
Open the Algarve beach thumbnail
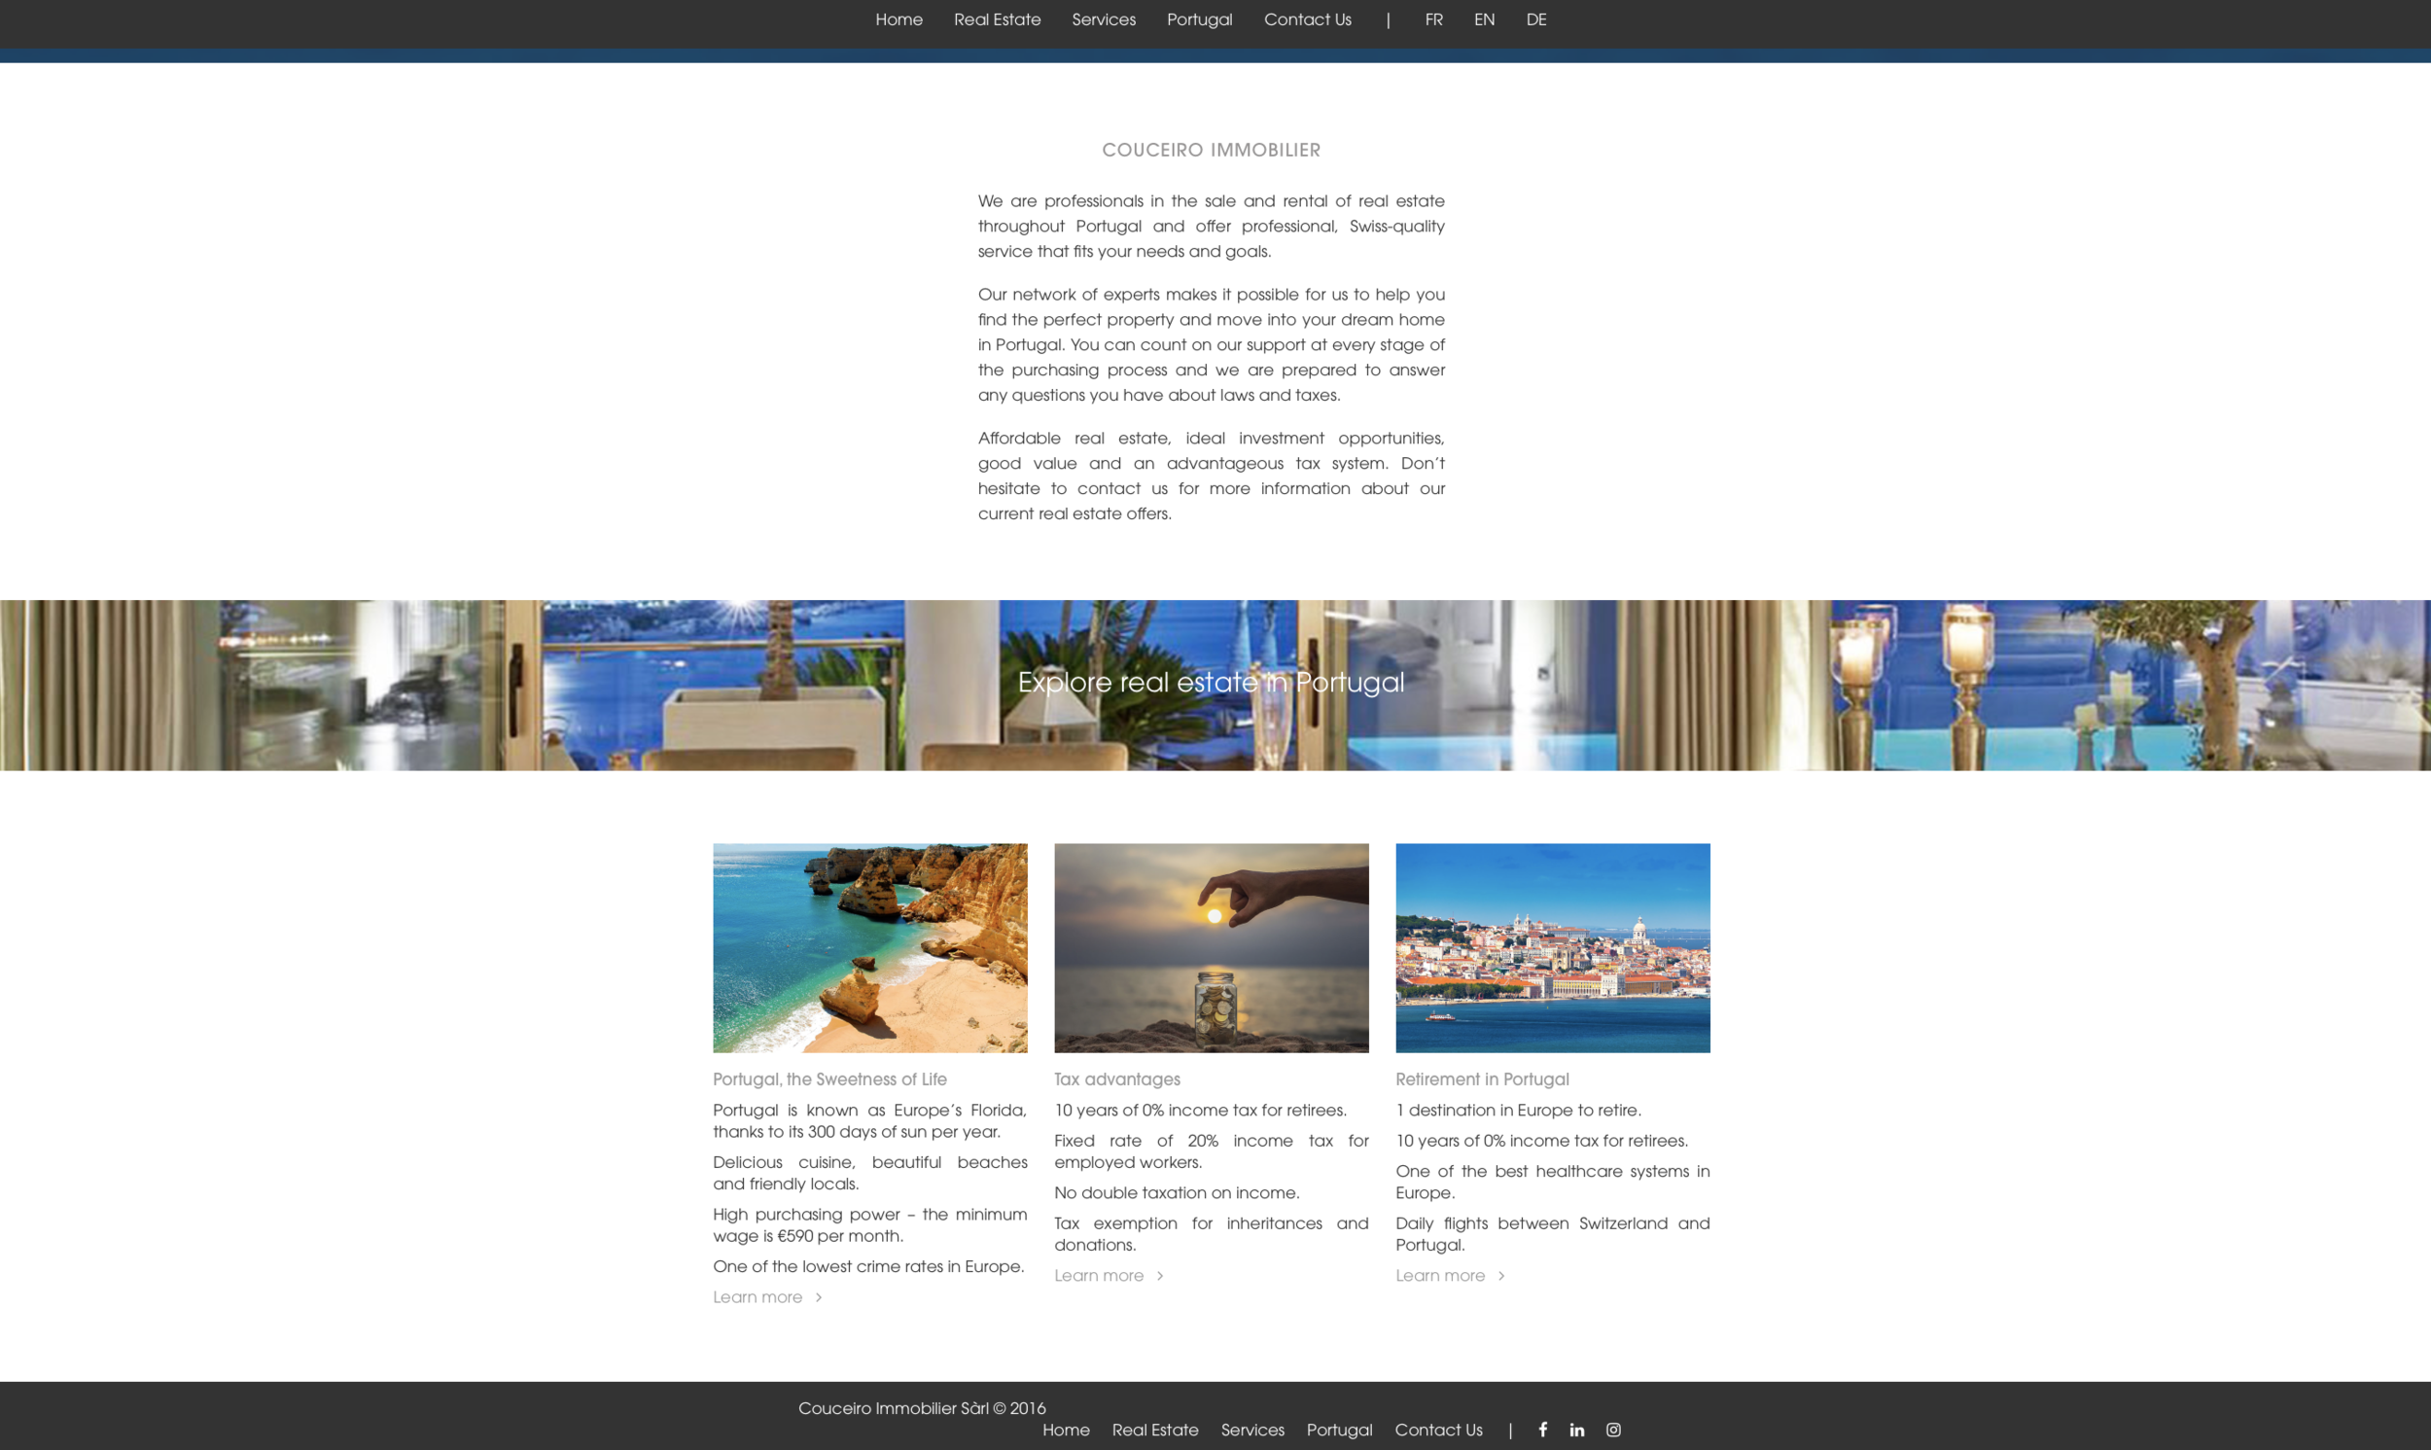870,948
